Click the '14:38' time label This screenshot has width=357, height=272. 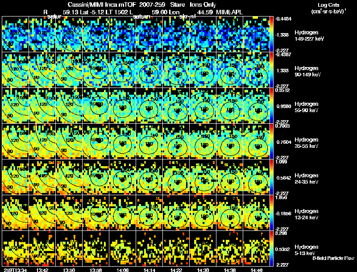pyautogui.click(x=229, y=270)
